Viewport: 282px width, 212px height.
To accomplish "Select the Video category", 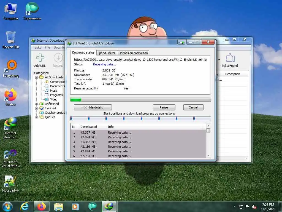I will pos(51,99).
